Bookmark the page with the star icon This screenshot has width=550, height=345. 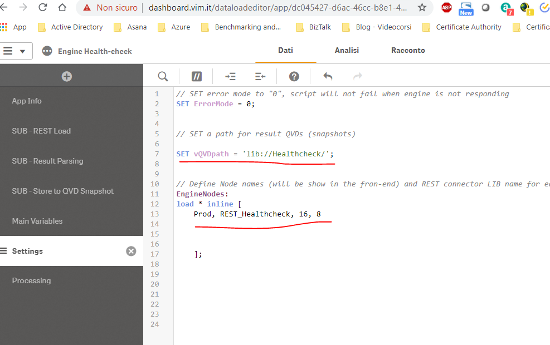(x=422, y=8)
